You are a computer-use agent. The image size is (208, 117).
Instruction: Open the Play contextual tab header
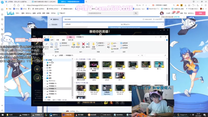70,37
